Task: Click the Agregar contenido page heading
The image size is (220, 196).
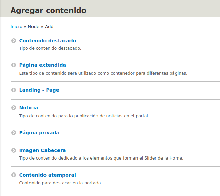Action: coord(48,10)
